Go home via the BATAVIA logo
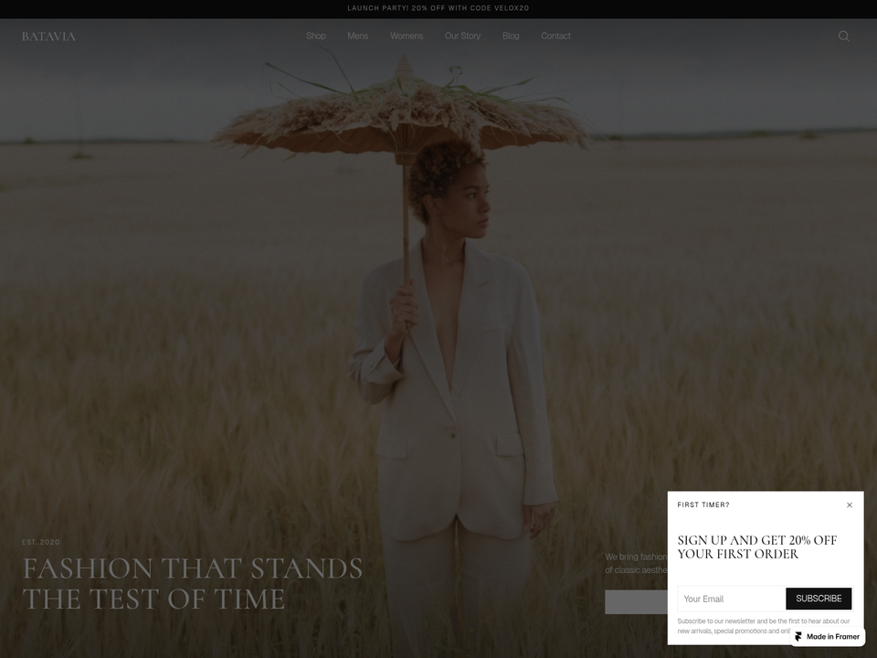The width and height of the screenshot is (877, 658). (48, 37)
